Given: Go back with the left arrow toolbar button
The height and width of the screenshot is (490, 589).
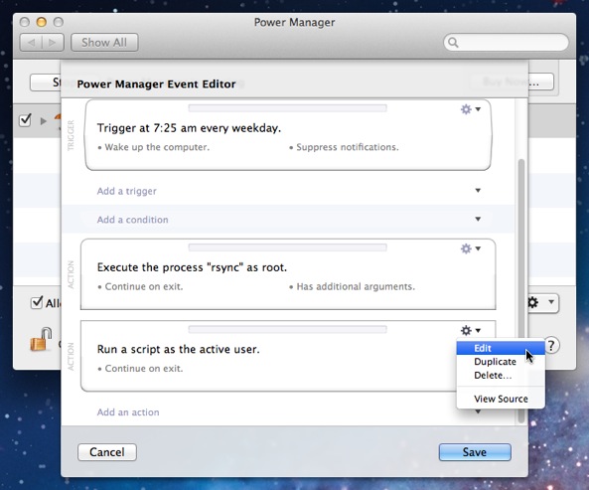Looking at the screenshot, I should pyautogui.click(x=31, y=43).
